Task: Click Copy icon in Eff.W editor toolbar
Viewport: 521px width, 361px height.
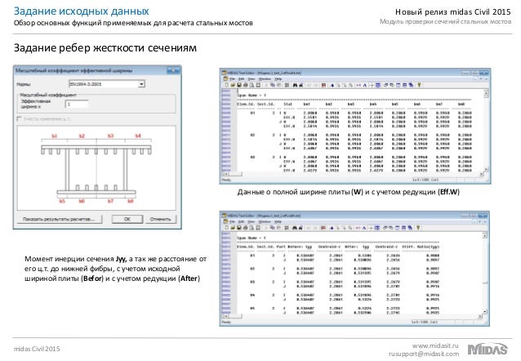Action: click(273, 85)
